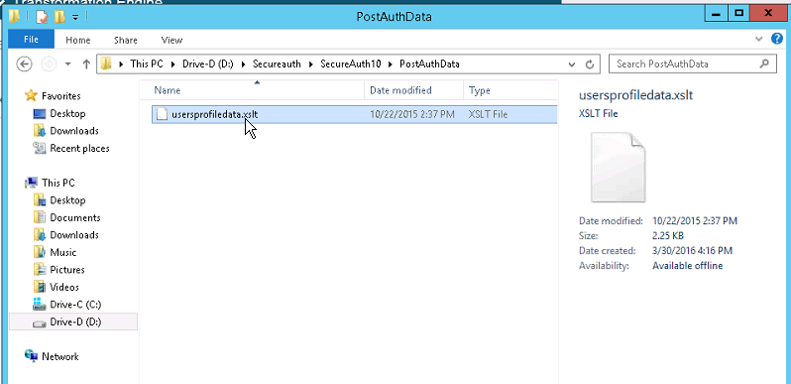Image resolution: width=791 pixels, height=384 pixels.
Task: Click the Favorites star icon
Action: pyautogui.click(x=32, y=95)
